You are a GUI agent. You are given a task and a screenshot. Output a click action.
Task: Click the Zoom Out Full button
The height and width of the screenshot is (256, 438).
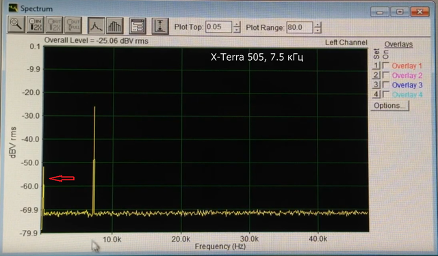coord(73,25)
